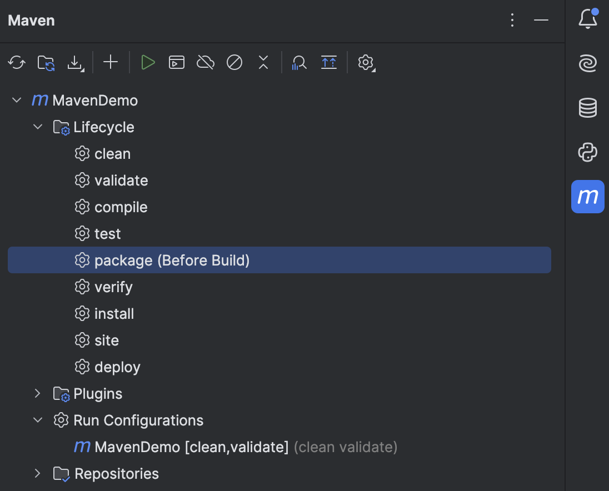The width and height of the screenshot is (609, 491).
Task: Collapse the Lifecycle node
Action: [38, 127]
